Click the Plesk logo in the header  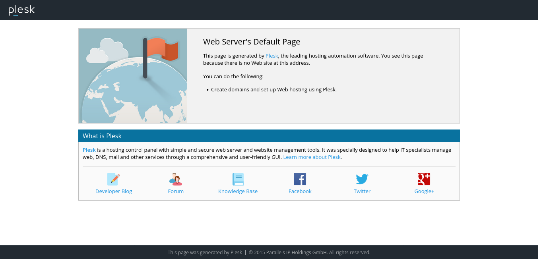(22, 10)
